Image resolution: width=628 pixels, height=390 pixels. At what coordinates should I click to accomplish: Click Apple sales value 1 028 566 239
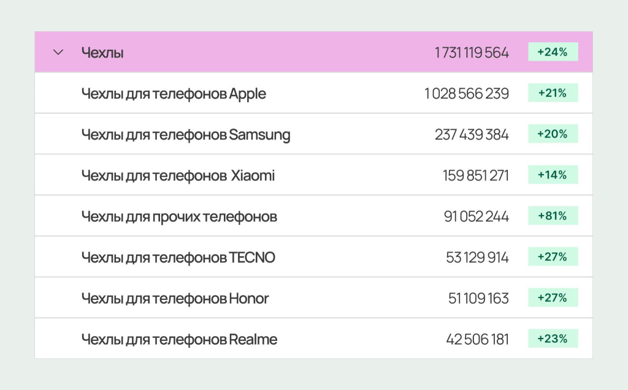467,94
